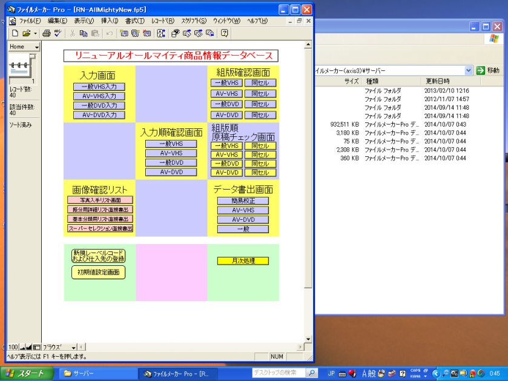Open the 表示(V) menu

[x=84, y=21]
